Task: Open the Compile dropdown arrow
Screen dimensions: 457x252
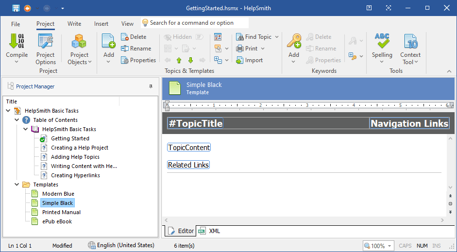Action: pos(17,62)
